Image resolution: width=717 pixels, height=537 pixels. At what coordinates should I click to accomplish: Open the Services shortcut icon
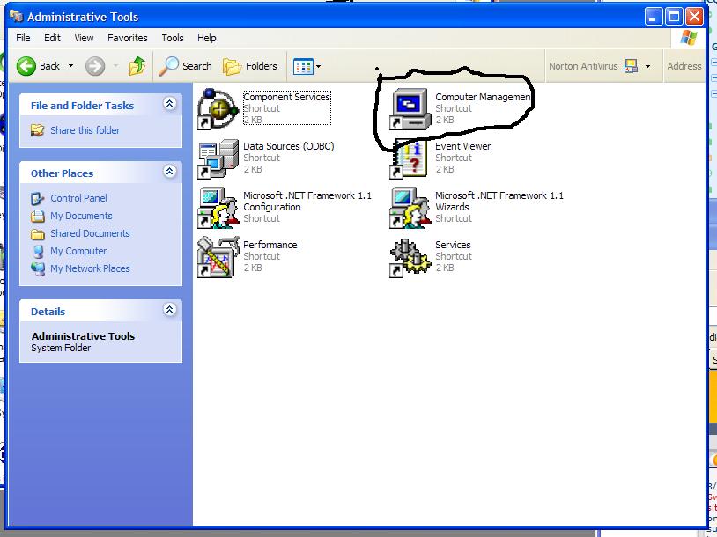410,257
